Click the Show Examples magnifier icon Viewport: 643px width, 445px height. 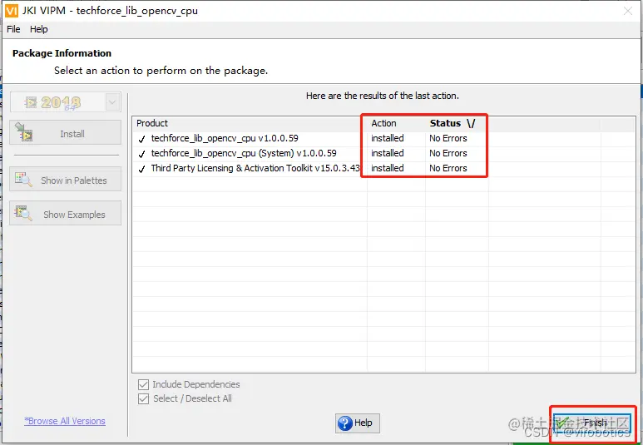coord(23,213)
